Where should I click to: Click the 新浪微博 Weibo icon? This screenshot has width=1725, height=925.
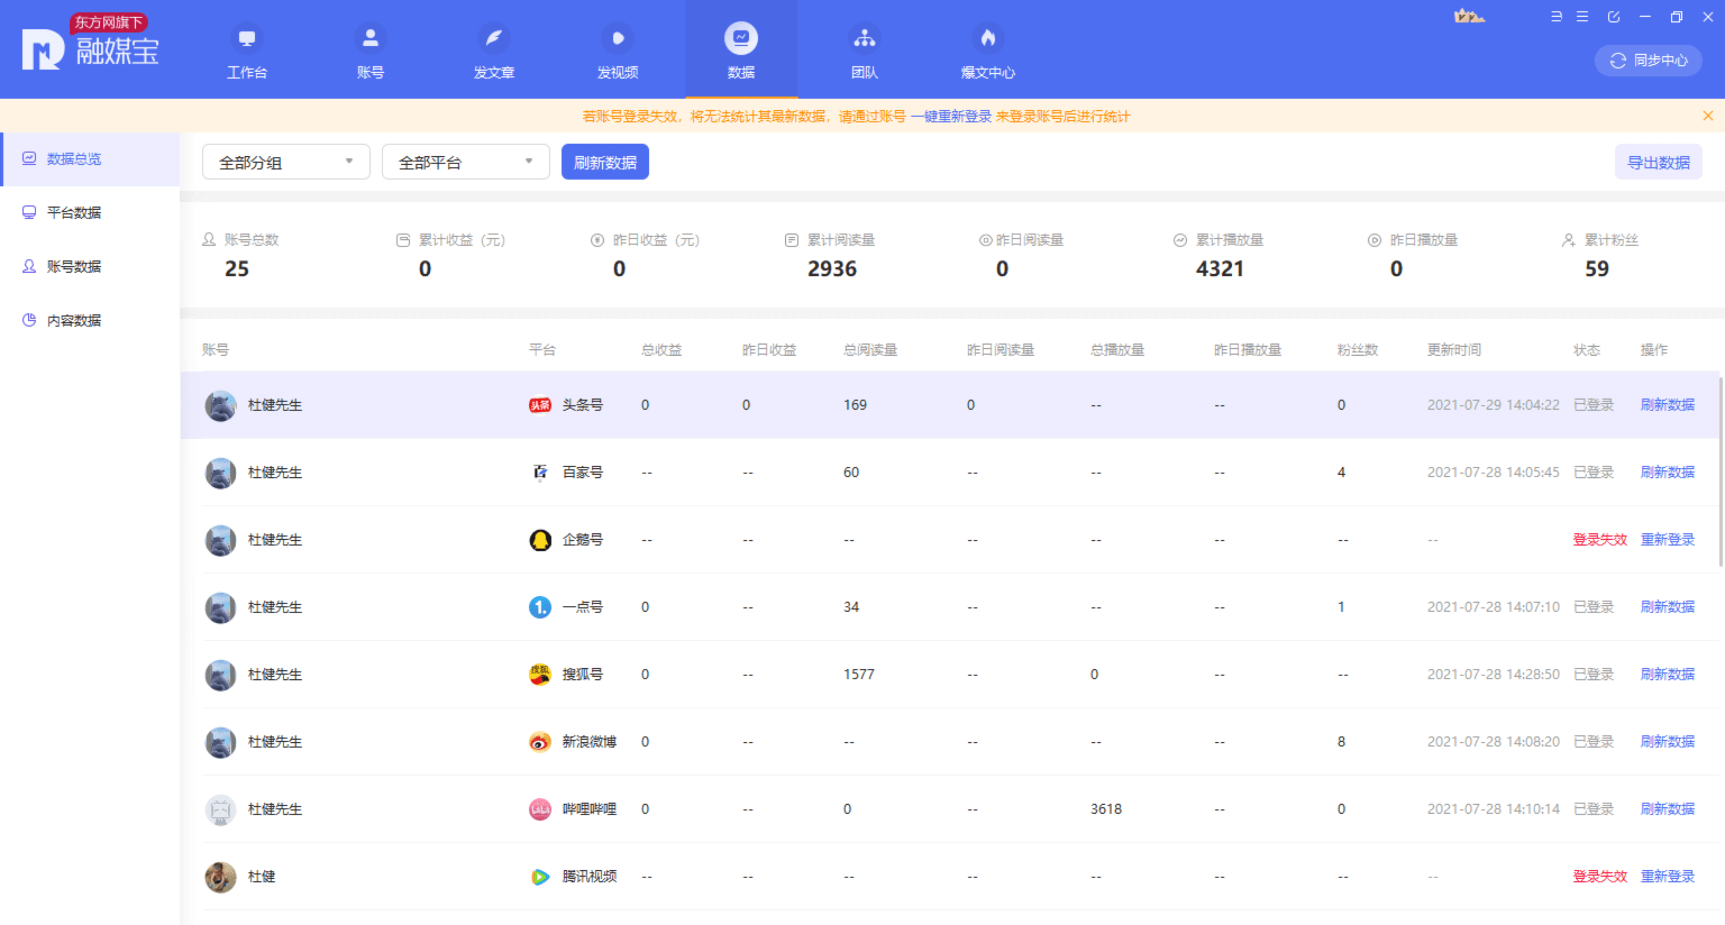pyautogui.click(x=540, y=742)
